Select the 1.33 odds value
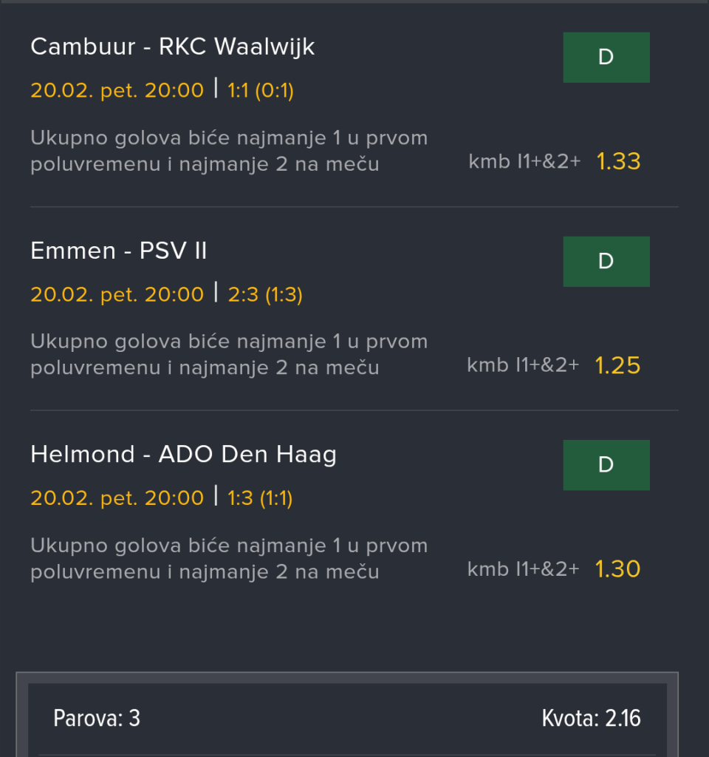709x757 pixels. pos(618,161)
